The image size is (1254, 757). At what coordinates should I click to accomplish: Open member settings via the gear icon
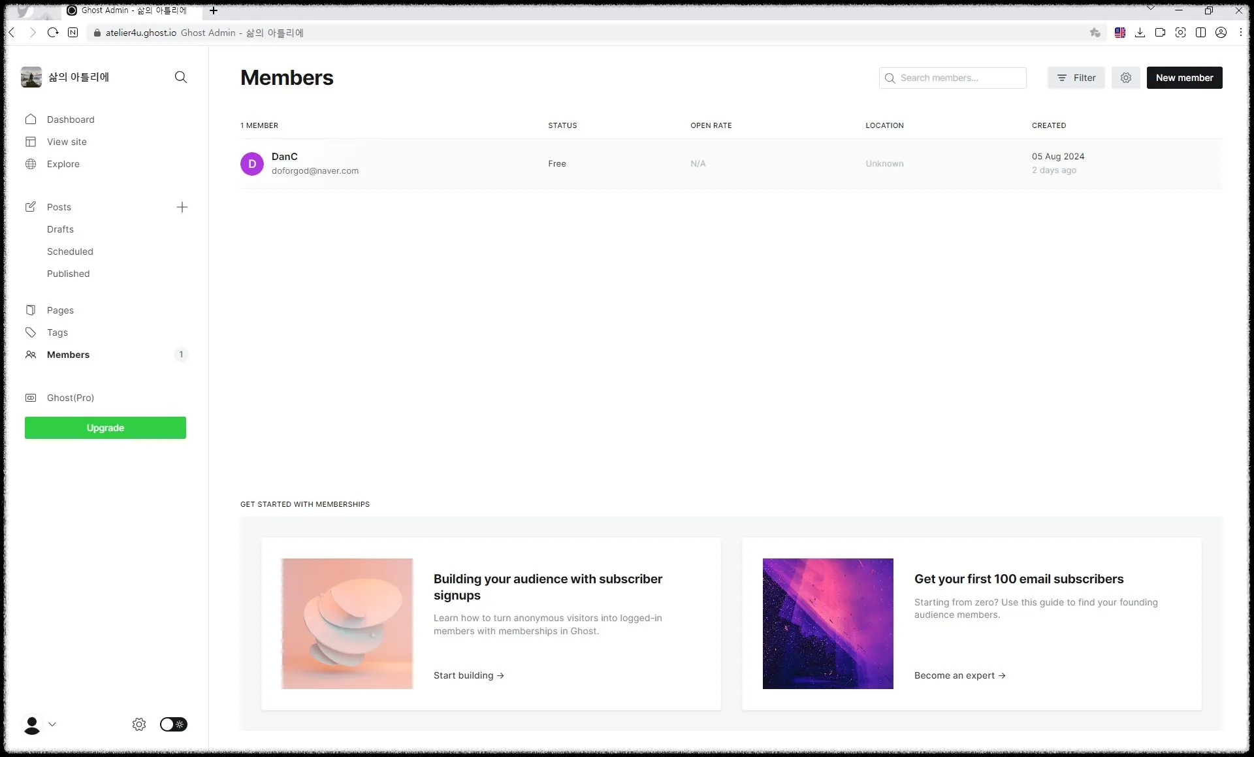1125,77
